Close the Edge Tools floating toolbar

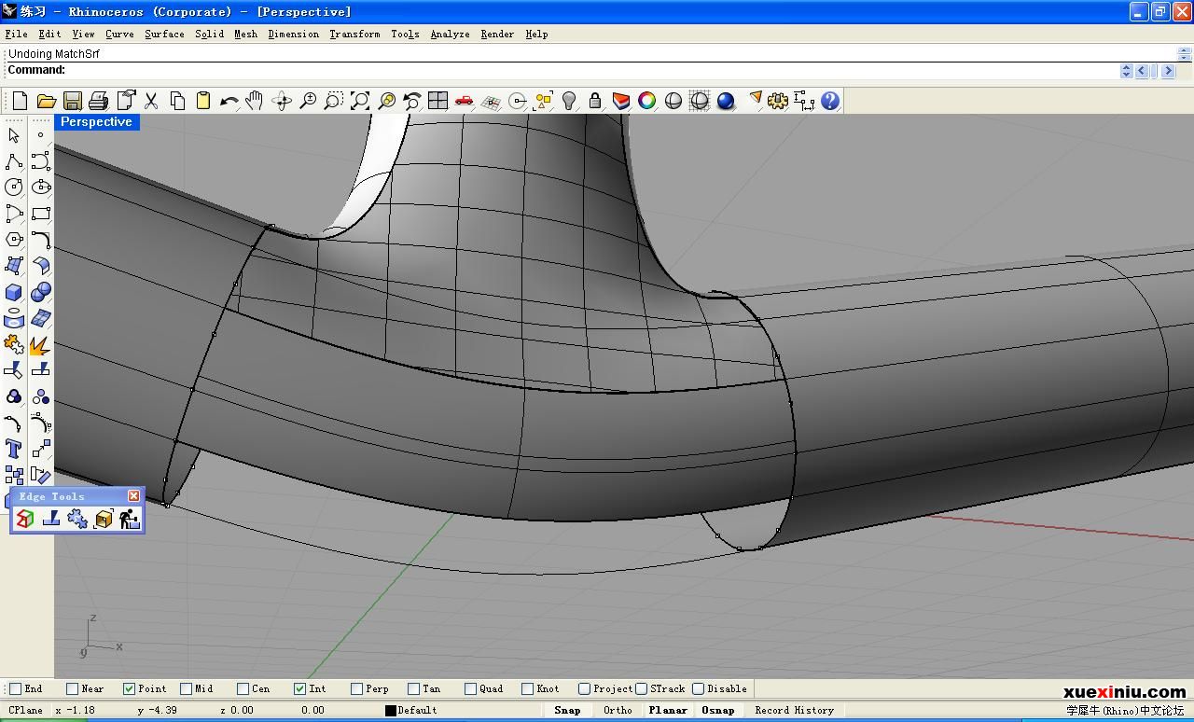click(x=133, y=495)
